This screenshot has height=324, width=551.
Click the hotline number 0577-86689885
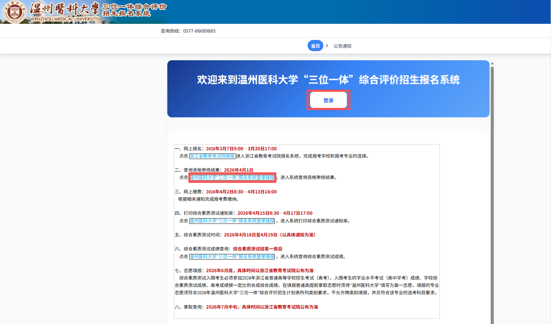[199, 31]
